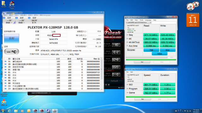Open the Windows Start menu

[x=3, y=111]
